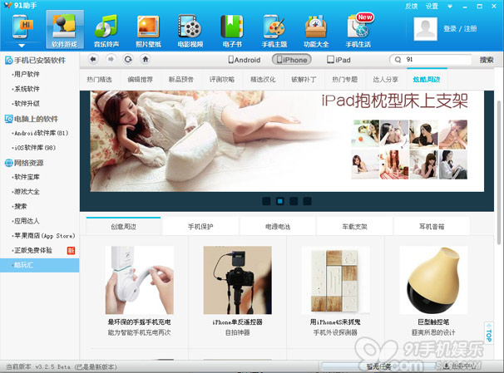The image size is (504, 373).
Task: Open the 电影视频 movie video section
Action: pos(191,30)
